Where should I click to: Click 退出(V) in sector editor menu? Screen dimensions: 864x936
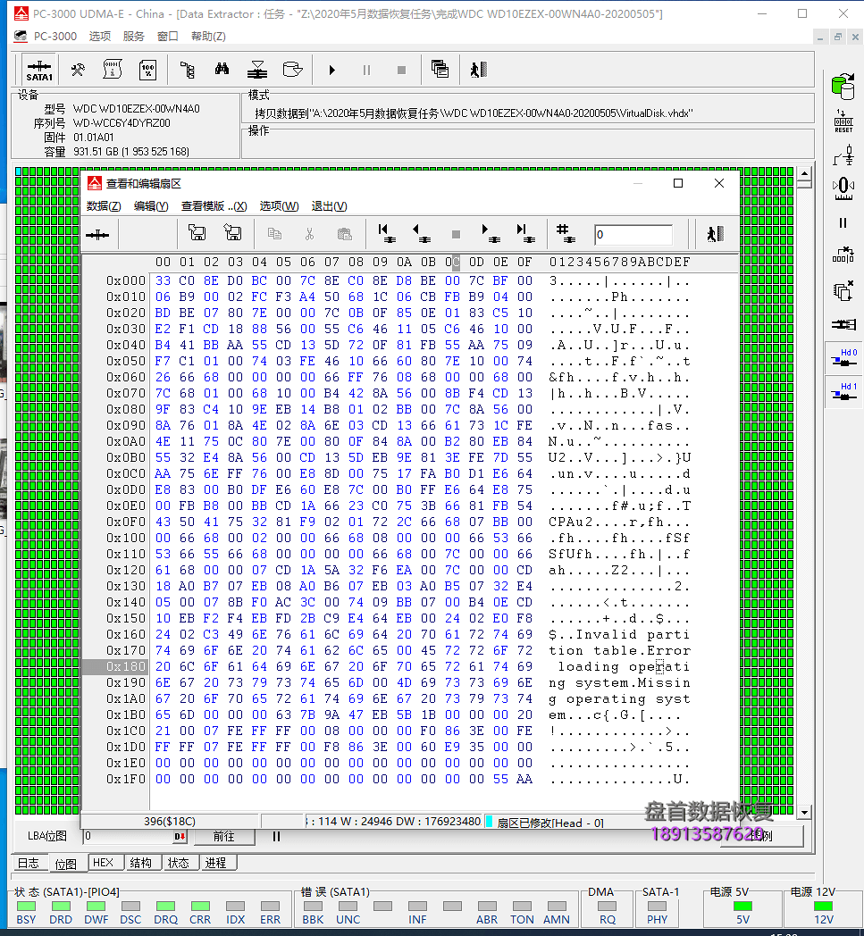pyautogui.click(x=329, y=206)
